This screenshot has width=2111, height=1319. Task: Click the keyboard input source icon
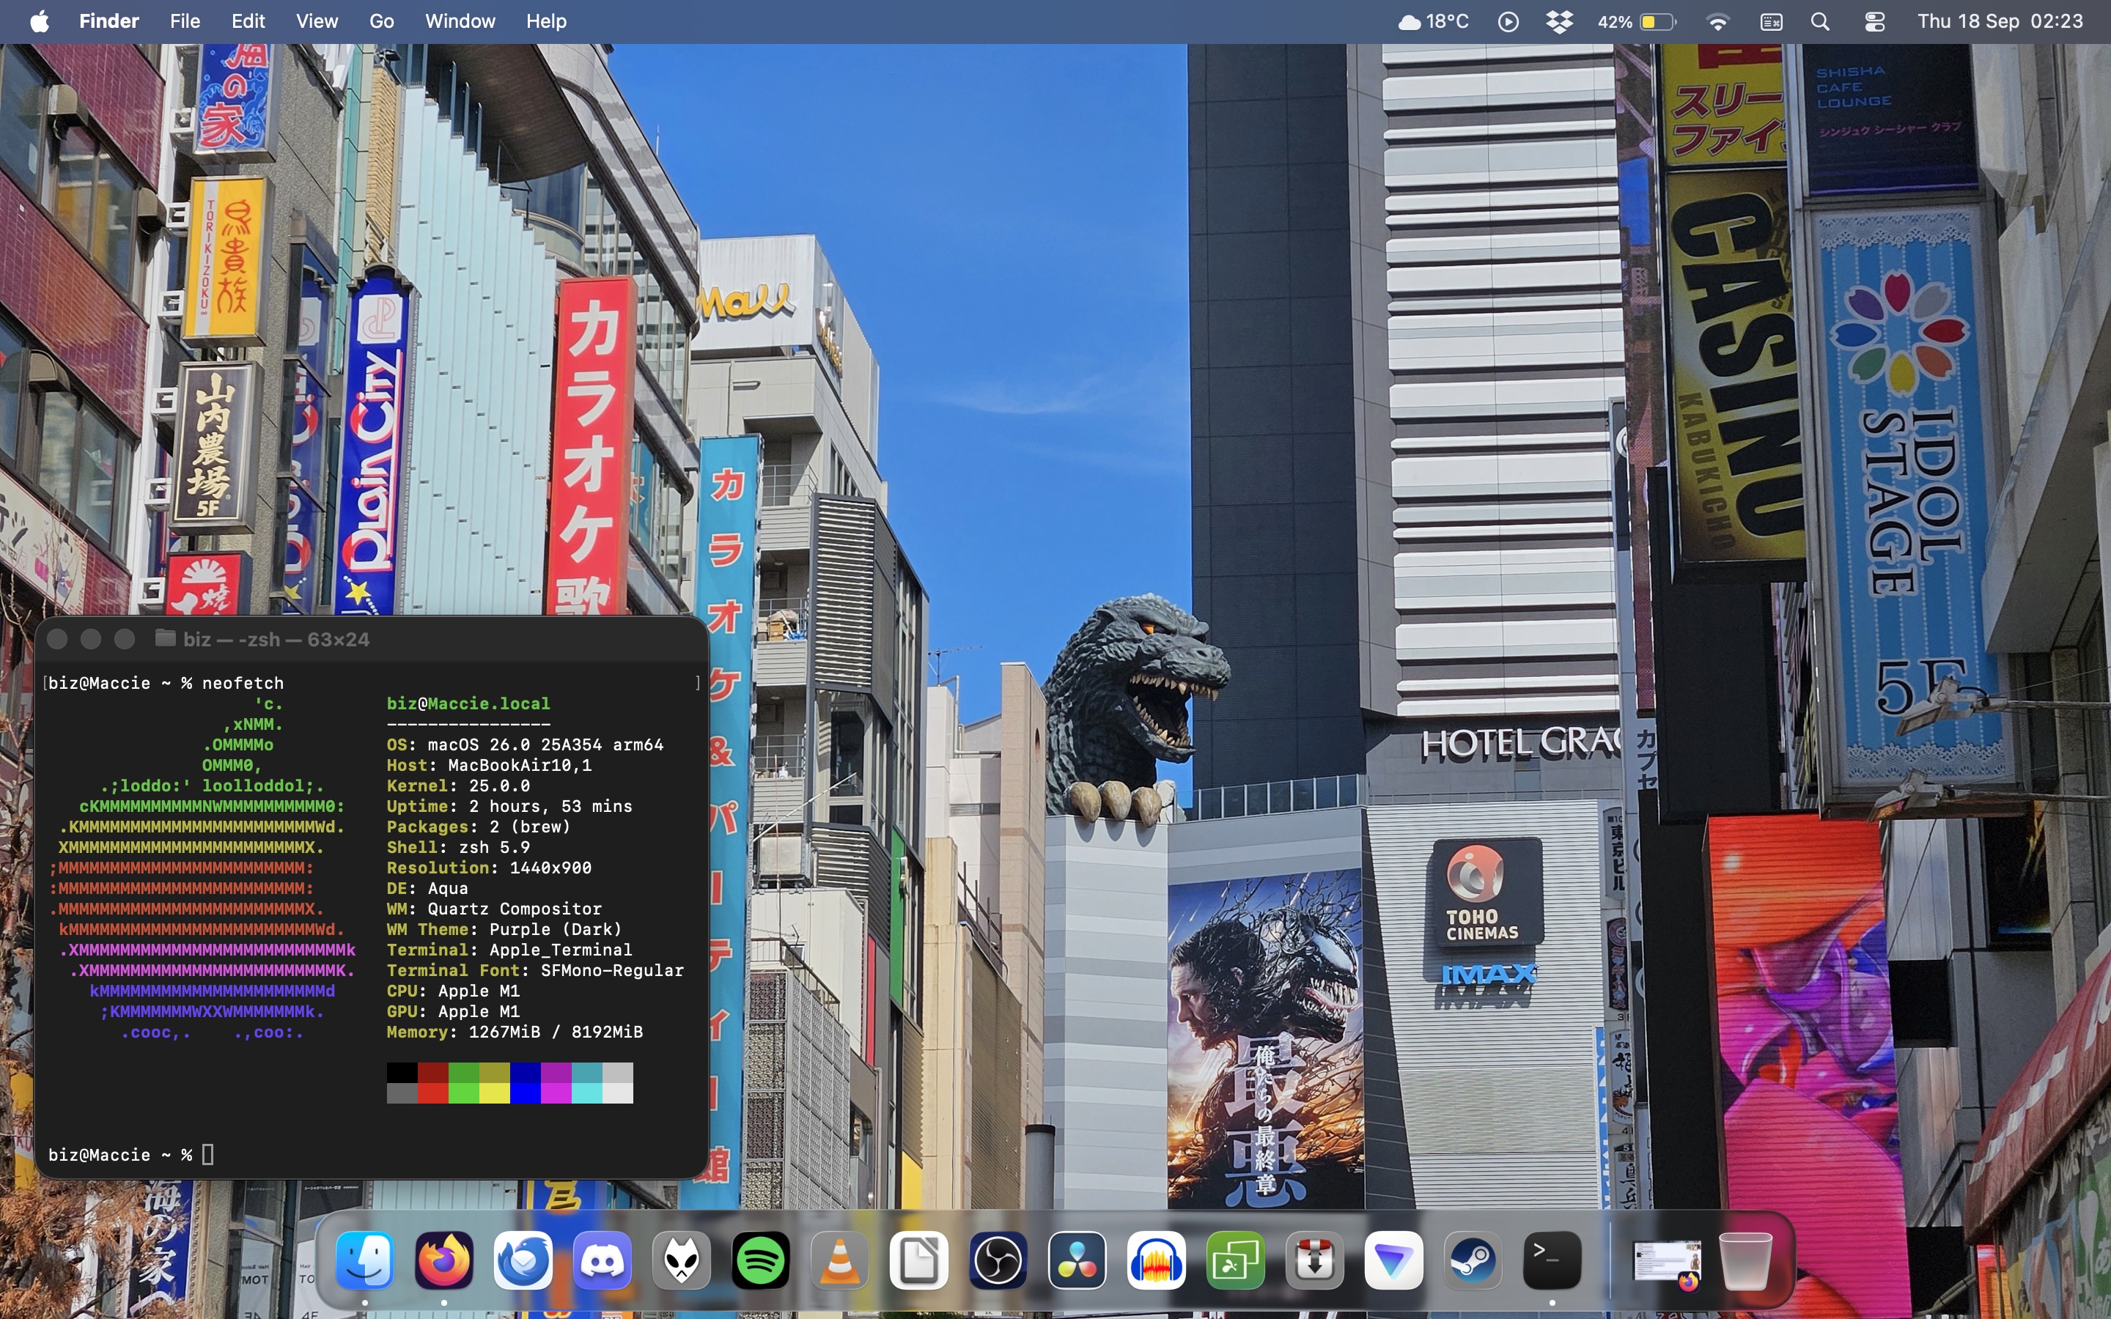[x=1771, y=22]
